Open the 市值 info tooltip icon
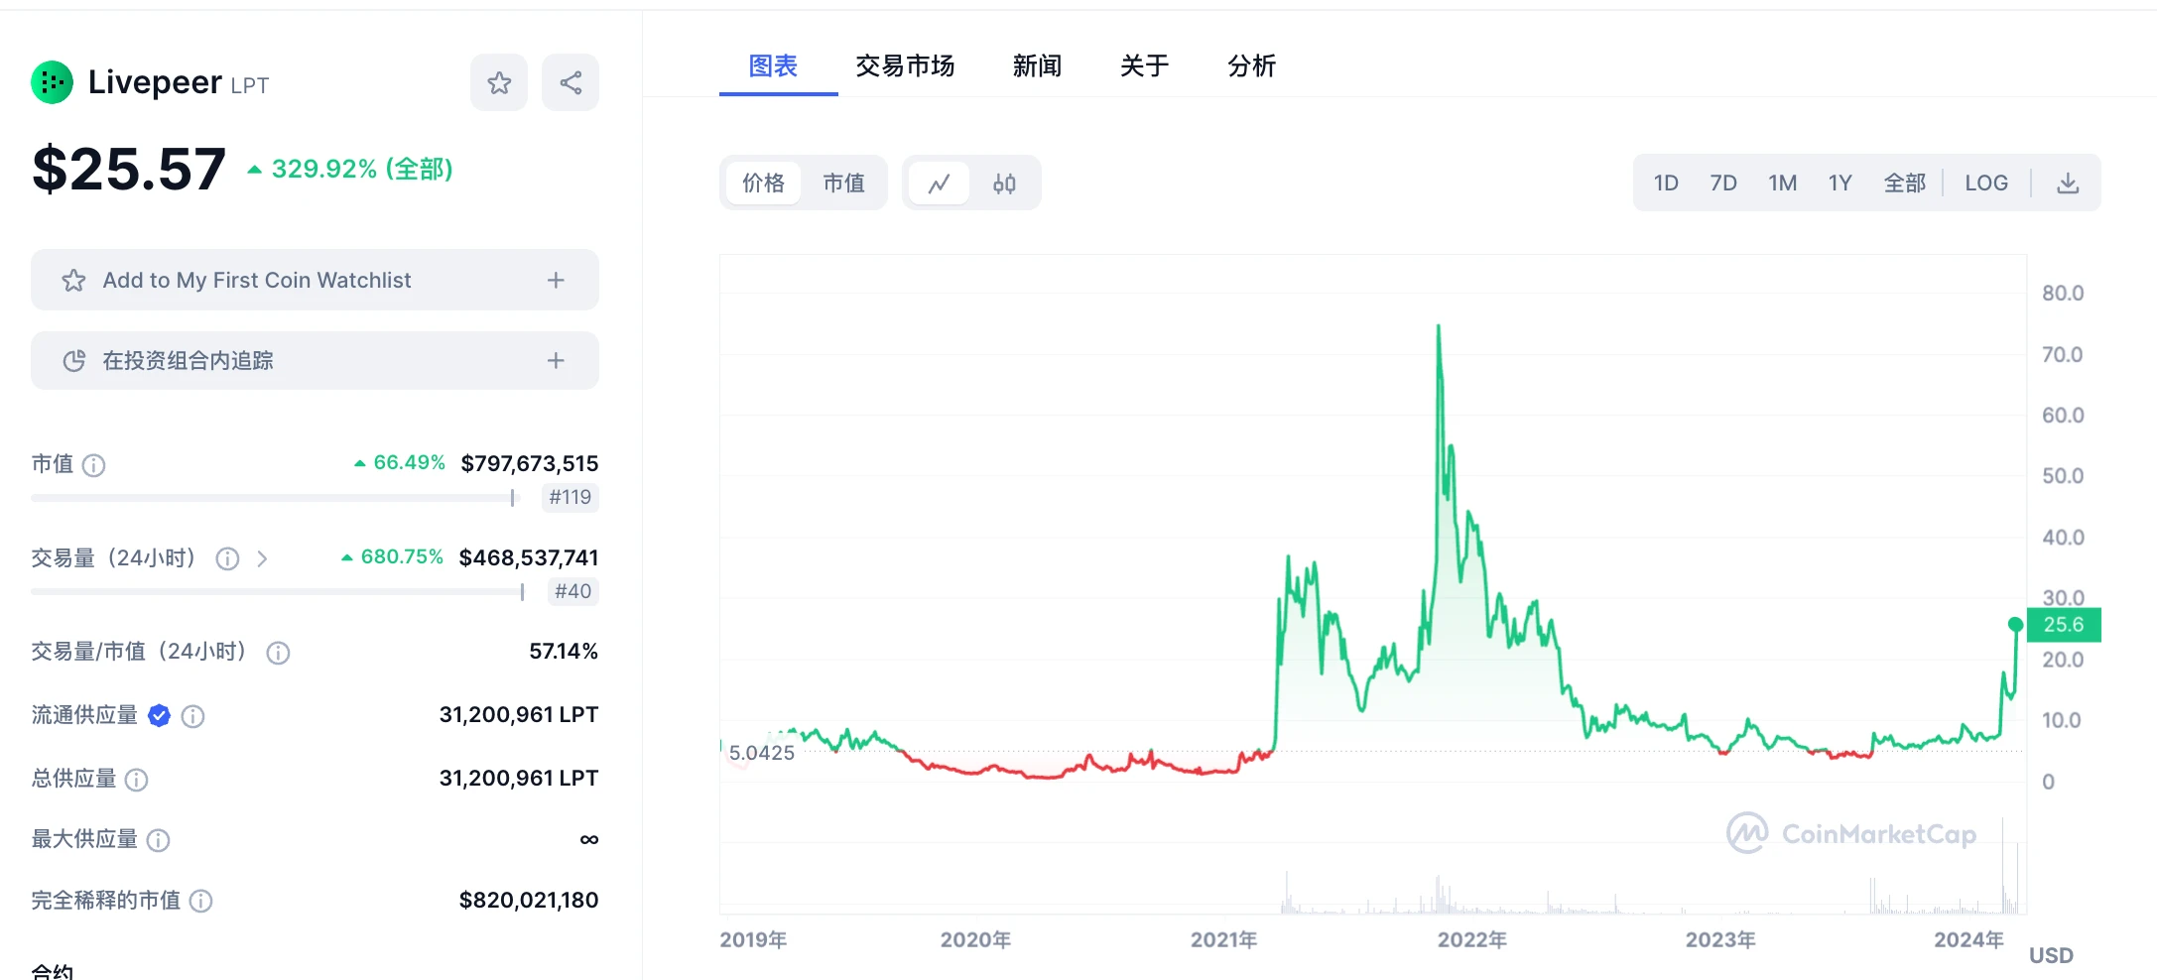Viewport: 2157px width, 980px height. click(x=94, y=464)
